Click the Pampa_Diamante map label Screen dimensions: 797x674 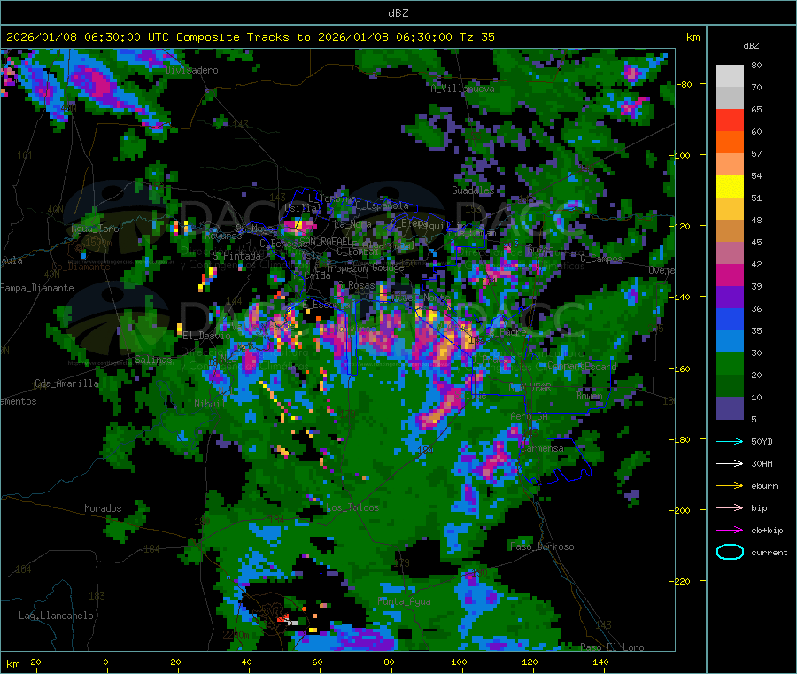36,288
